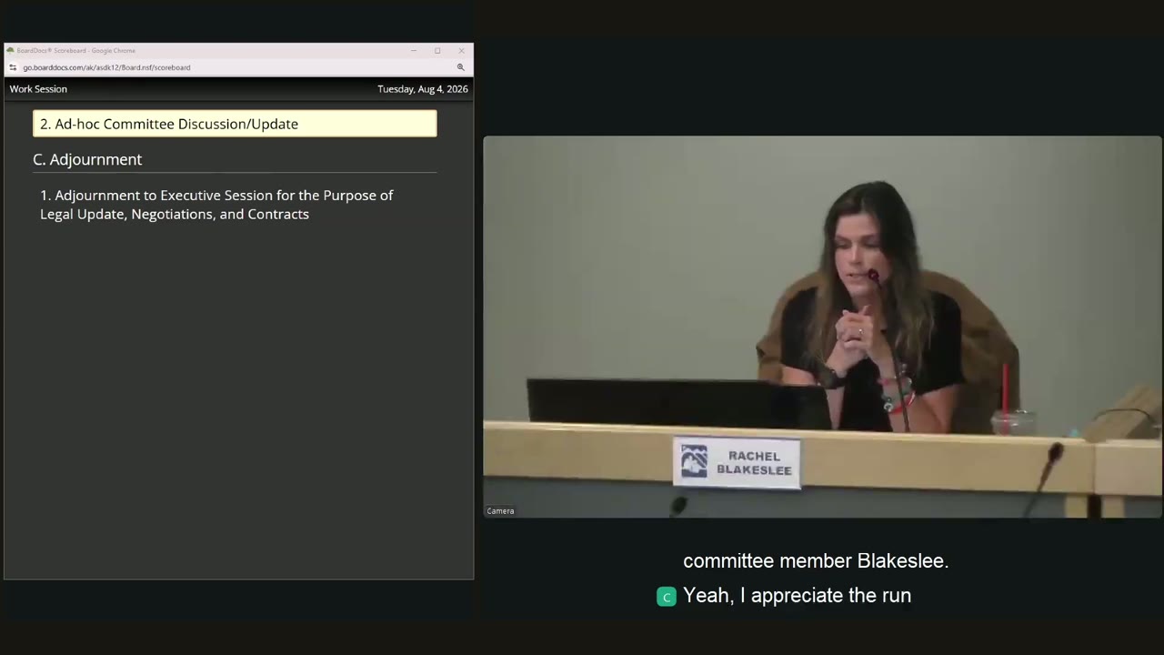Click the Rachel Blakeslee video feed
Viewport: 1164px width, 655px height.
[x=822, y=327]
